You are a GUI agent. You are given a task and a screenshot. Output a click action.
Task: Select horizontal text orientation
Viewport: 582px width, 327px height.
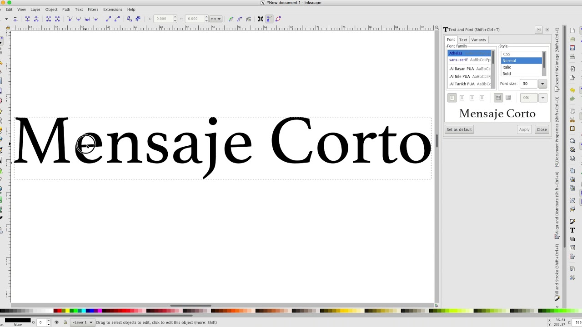tap(498, 98)
